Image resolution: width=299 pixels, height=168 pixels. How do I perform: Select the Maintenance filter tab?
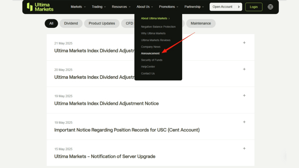coord(201,23)
